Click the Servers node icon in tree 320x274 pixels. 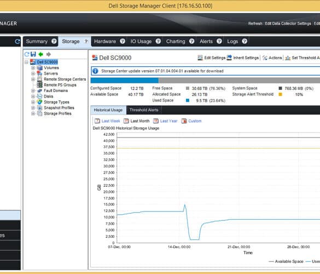click(39, 73)
